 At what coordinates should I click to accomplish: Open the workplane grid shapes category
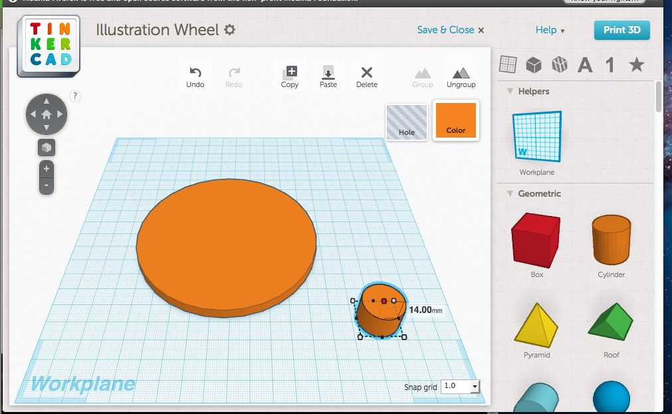pyautogui.click(x=508, y=64)
